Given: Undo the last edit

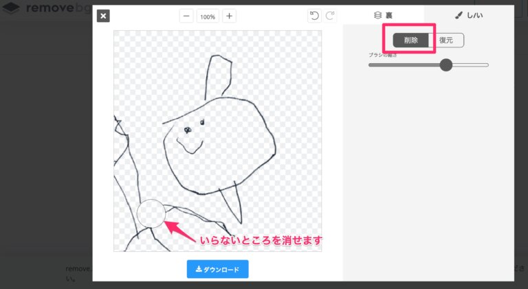Looking at the screenshot, I should coord(314,16).
